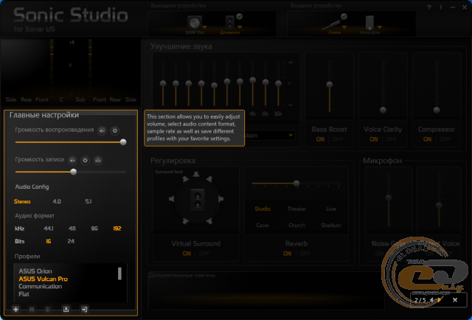The image size is (472, 320).
Task: Test the top-center surround speaker arrow
Action: 196,174
